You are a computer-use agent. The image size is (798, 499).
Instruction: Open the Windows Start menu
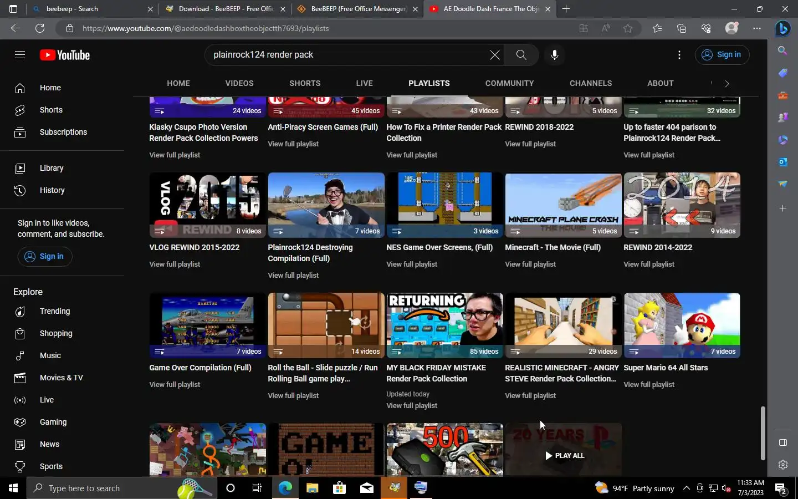point(13,488)
